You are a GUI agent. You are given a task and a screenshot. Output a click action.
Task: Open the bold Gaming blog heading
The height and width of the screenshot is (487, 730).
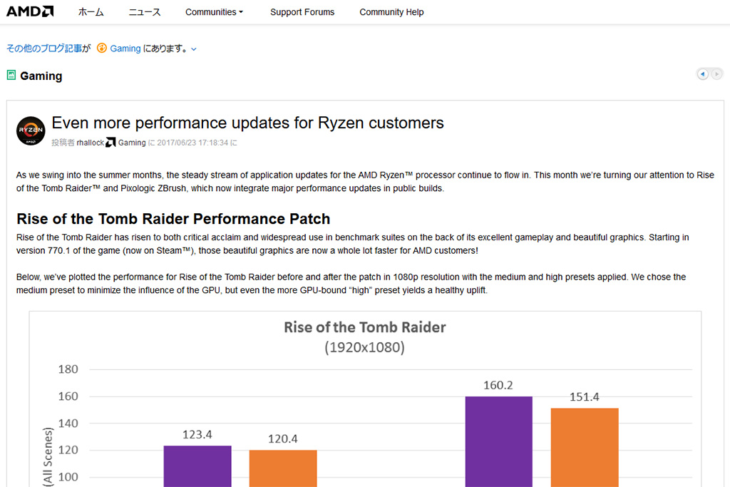[41, 76]
